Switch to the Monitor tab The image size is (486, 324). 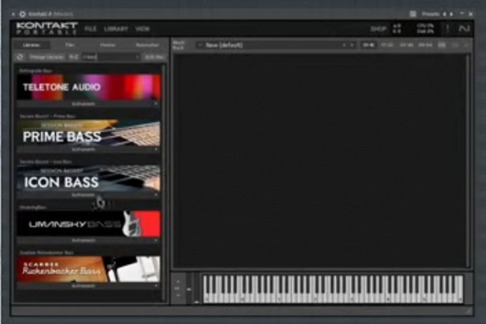(x=108, y=45)
